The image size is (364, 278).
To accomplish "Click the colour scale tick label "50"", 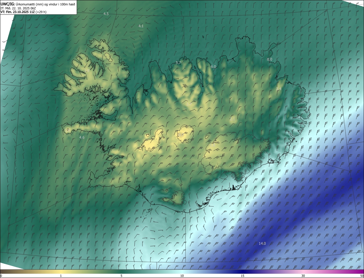I will click(x=362, y=276).
